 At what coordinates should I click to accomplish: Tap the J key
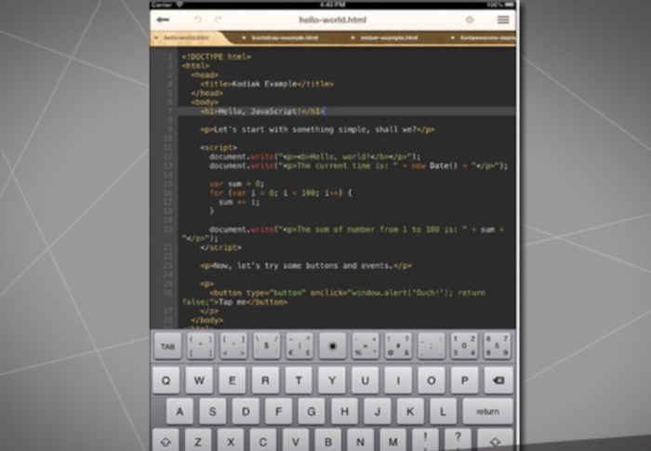(378, 412)
